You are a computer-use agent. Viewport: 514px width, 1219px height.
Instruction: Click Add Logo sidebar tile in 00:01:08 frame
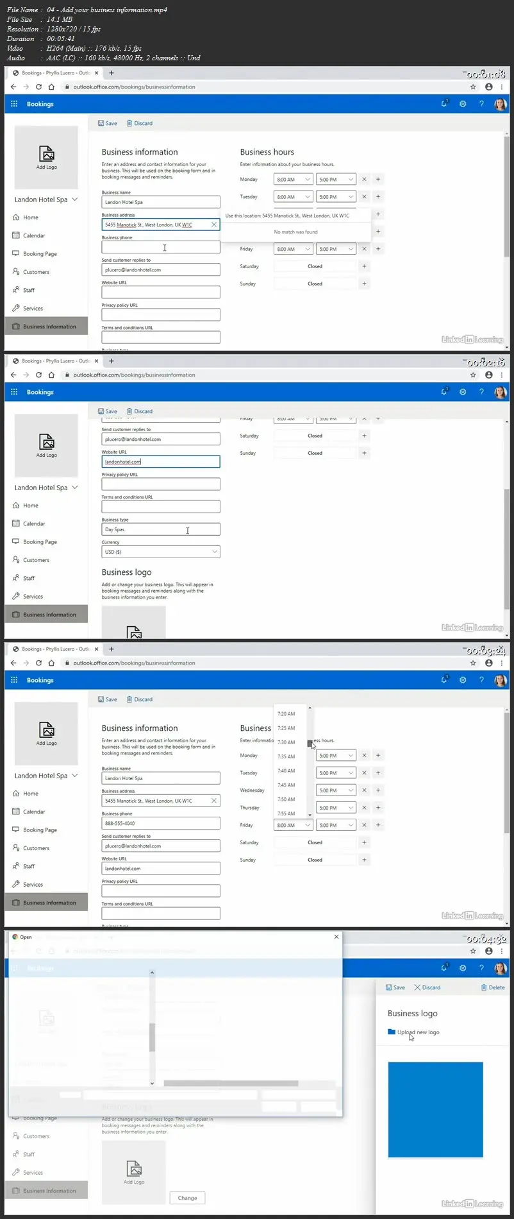click(x=46, y=157)
